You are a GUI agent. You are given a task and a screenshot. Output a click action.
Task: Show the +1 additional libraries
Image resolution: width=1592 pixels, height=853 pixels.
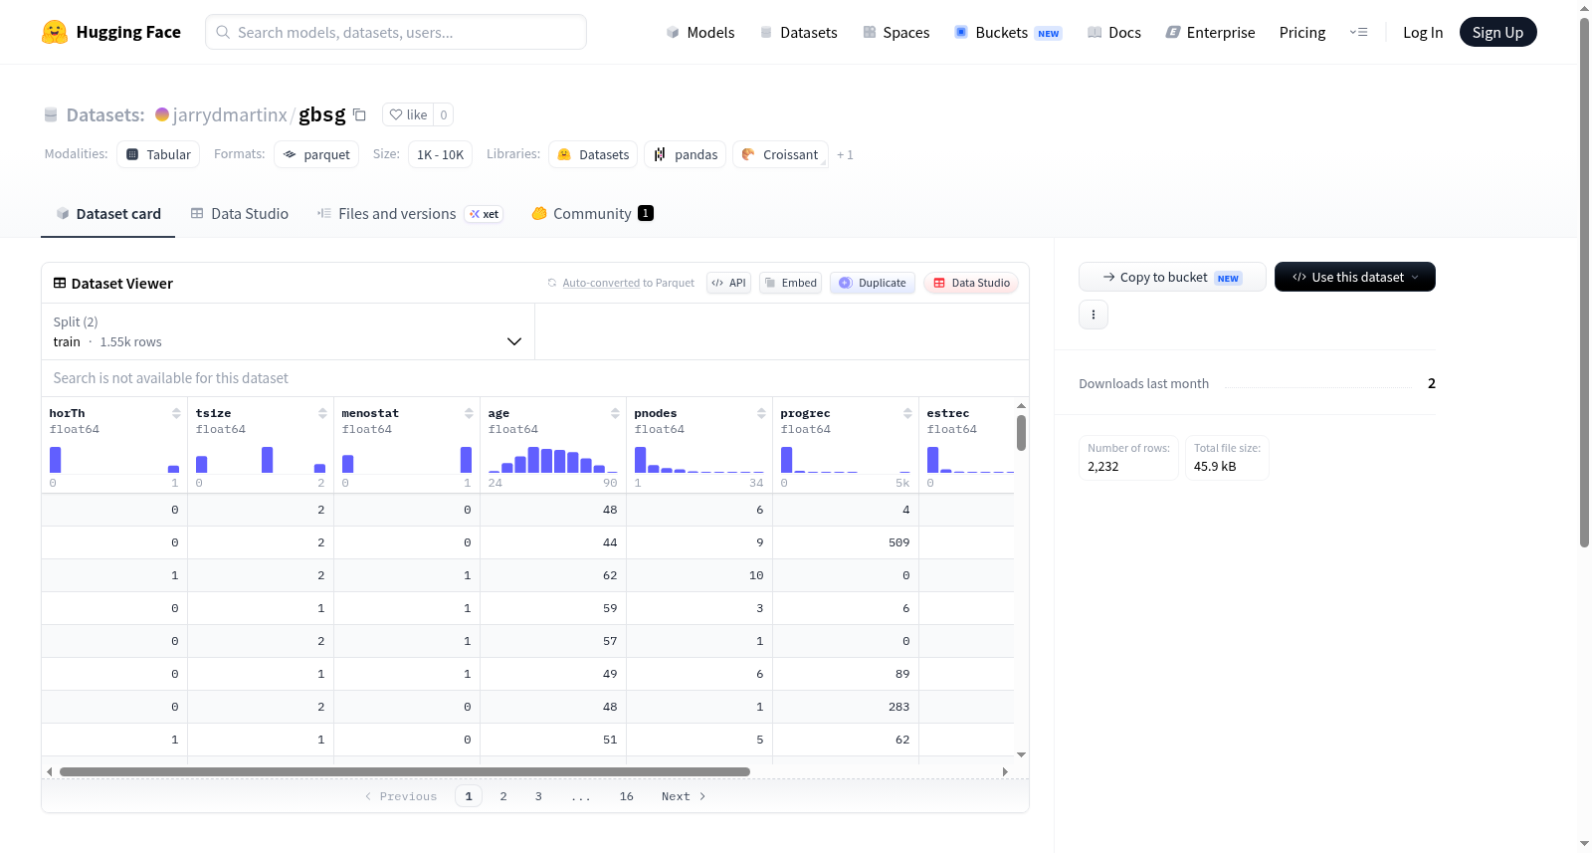click(x=845, y=155)
